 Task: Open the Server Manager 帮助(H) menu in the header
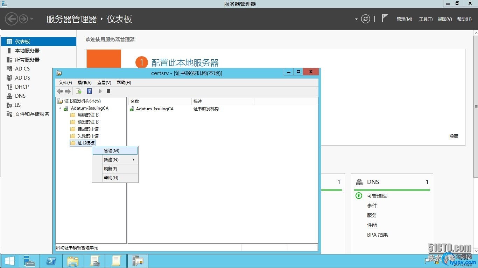464,19
